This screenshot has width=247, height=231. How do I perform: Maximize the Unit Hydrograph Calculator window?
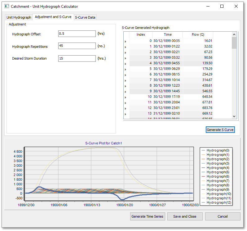[222, 6]
